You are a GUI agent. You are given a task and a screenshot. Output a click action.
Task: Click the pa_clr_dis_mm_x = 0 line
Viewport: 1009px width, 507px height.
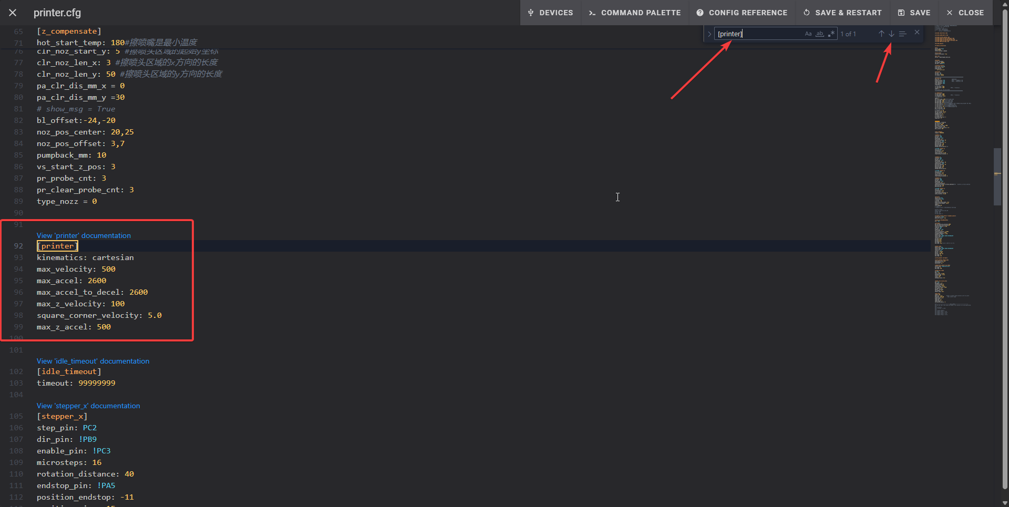(80, 86)
